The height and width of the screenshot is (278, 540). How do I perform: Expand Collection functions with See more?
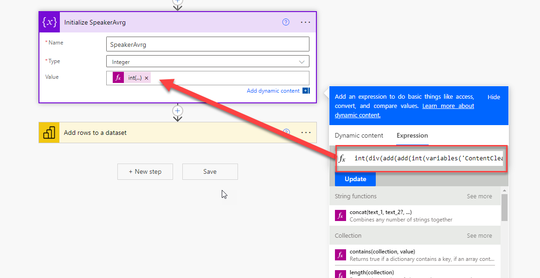coord(479,236)
